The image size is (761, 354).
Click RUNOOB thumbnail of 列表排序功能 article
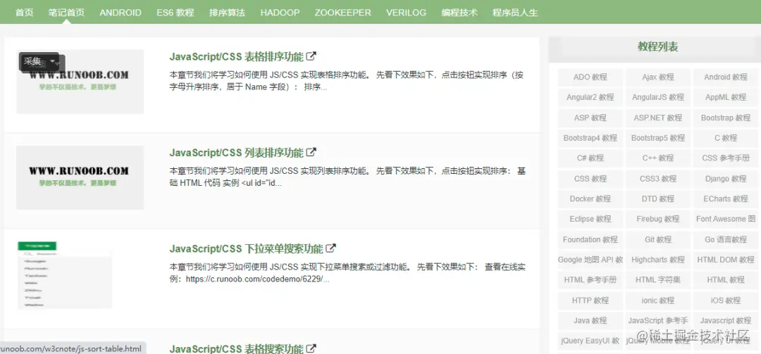80,177
